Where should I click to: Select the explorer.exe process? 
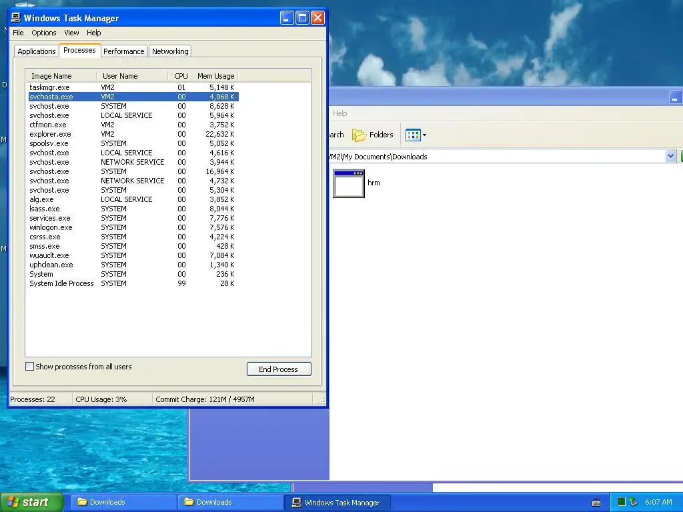coord(133,134)
